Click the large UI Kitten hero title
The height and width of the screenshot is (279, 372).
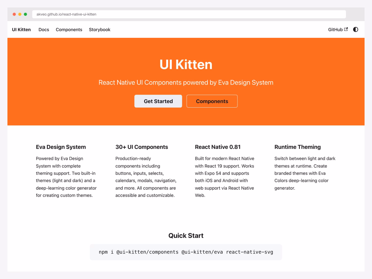(x=186, y=64)
